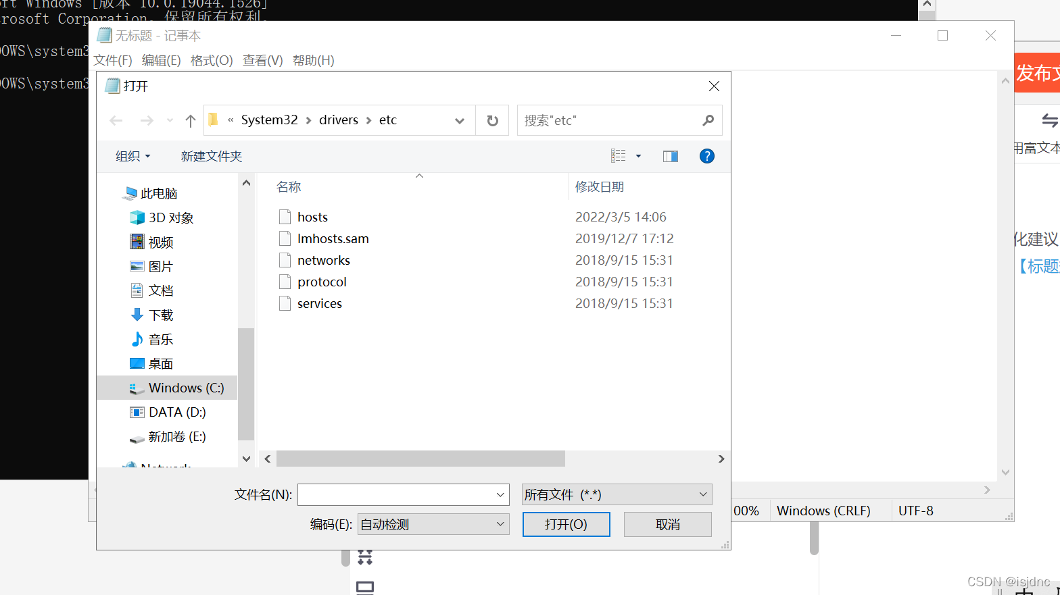Open recent locations dropdown arrow
This screenshot has width=1060, height=595.
[170, 121]
